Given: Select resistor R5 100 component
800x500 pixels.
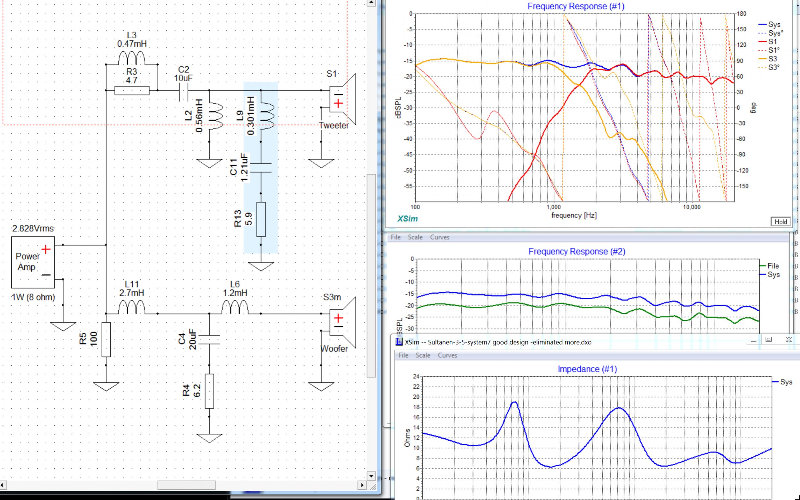Looking at the screenshot, I should pyautogui.click(x=106, y=339).
